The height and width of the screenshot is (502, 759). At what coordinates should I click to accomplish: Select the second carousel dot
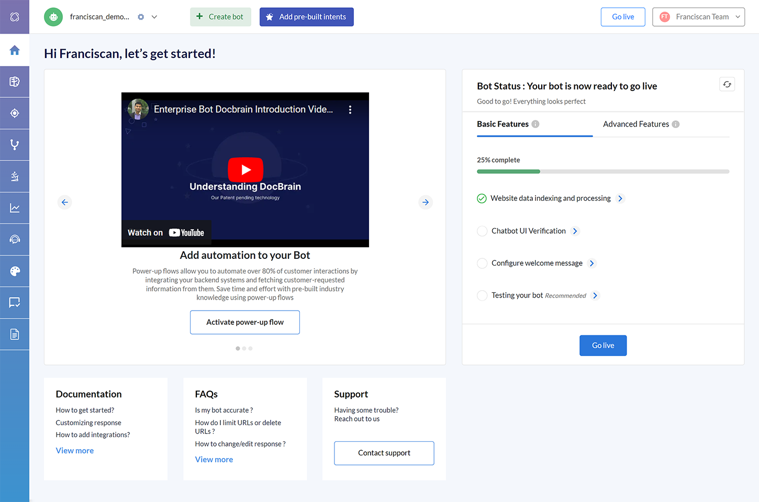244,348
